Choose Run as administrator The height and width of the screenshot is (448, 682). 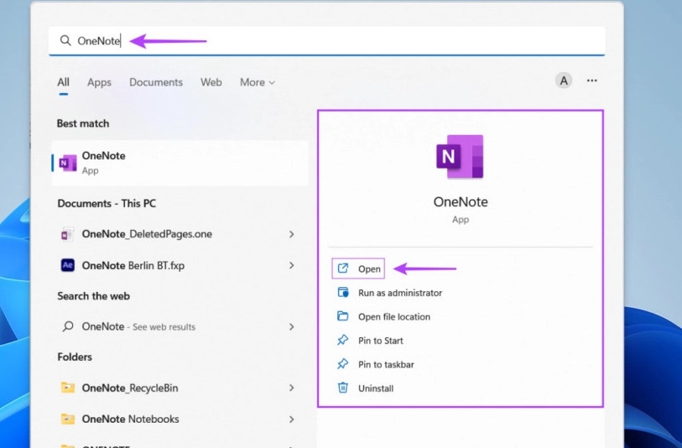coord(399,293)
